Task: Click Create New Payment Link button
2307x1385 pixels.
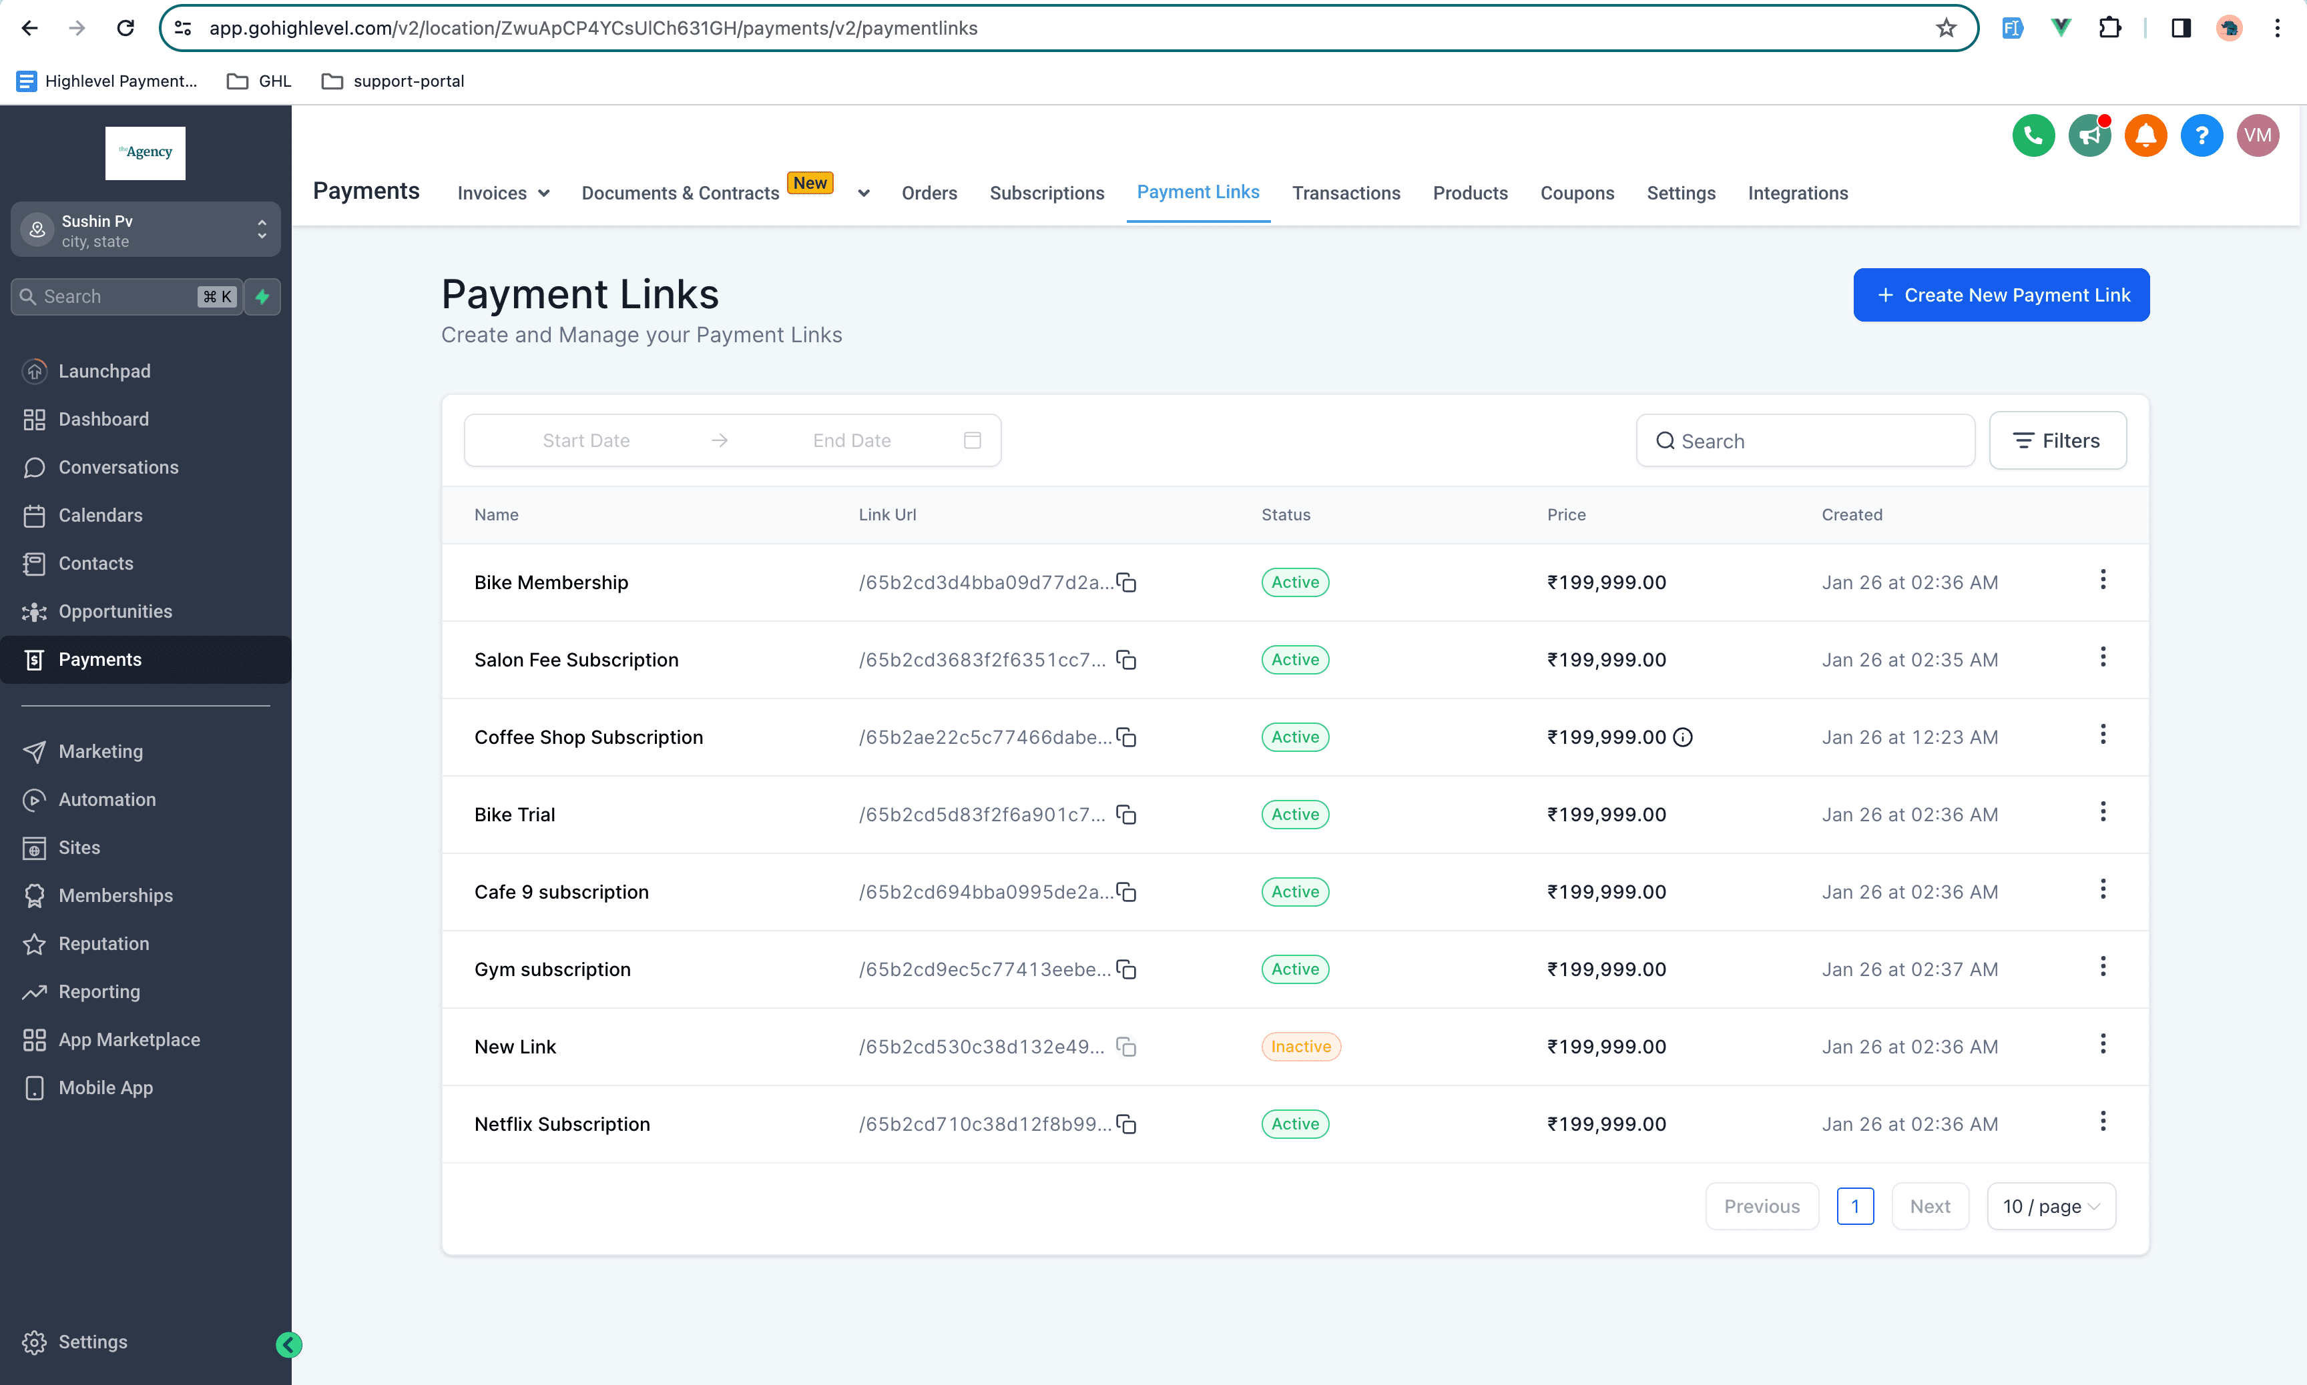Action: click(2001, 295)
